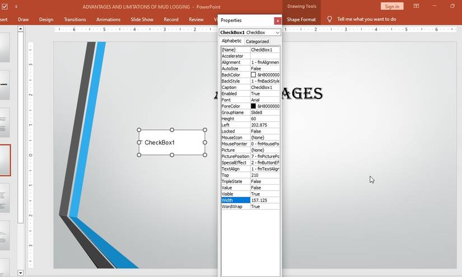462x277 pixels.
Task: Open the Design ribbon tab
Action: click(x=46, y=20)
